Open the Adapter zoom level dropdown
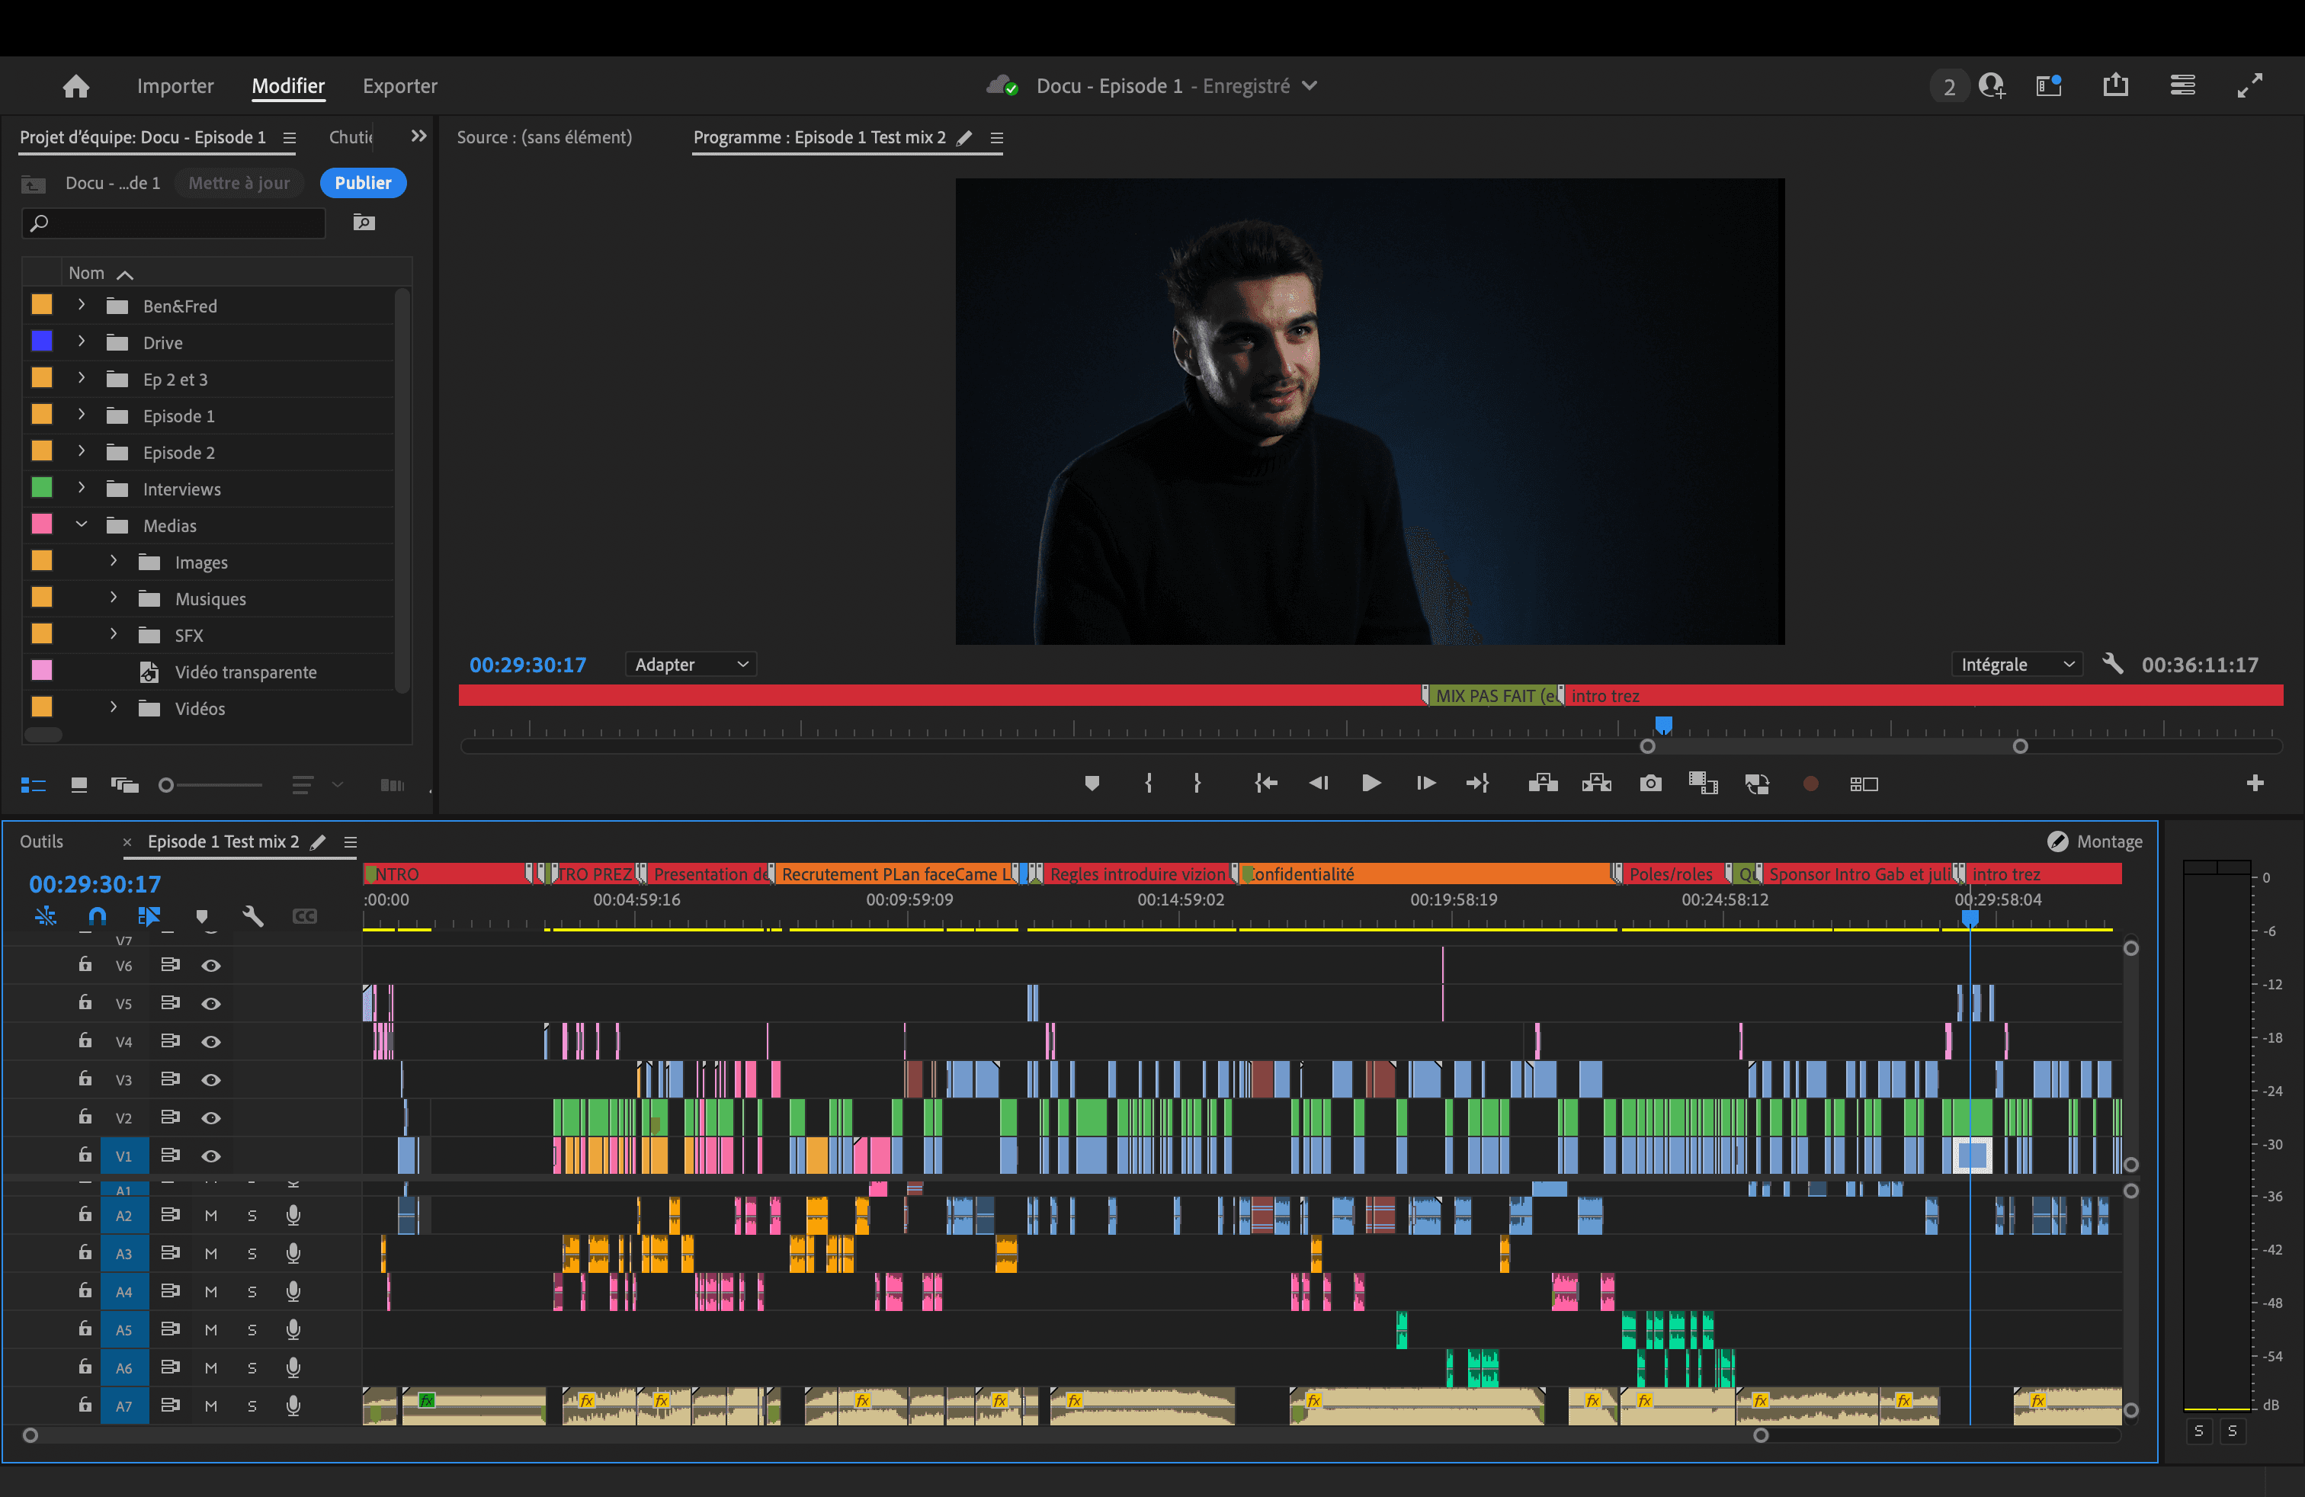The height and width of the screenshot is (1497, 2305). click(x=691, y=664)
